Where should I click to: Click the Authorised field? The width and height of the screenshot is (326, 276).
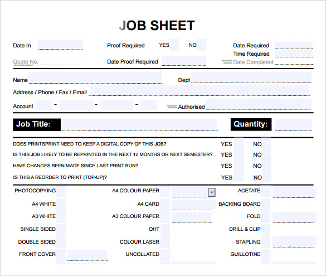[x=259, y=104]
